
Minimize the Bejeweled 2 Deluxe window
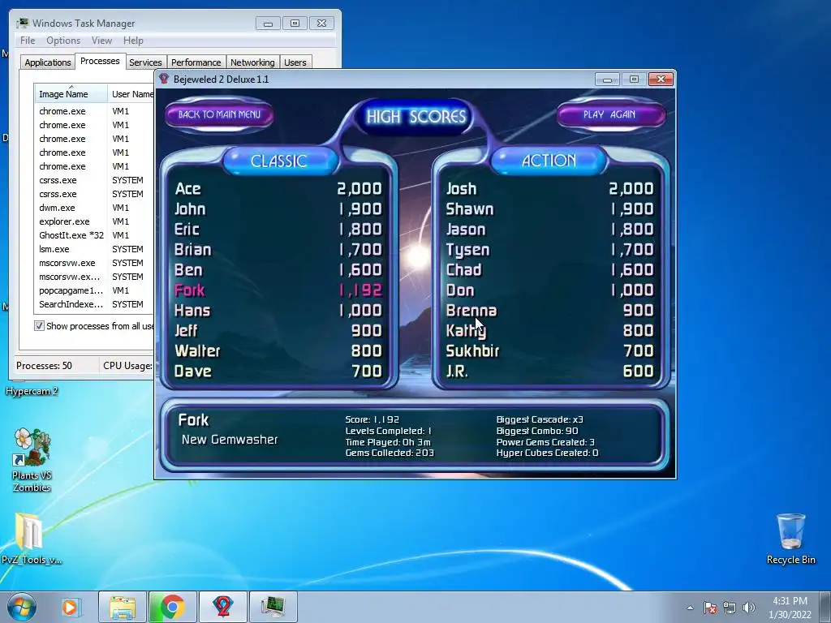[x=607, y=79]
